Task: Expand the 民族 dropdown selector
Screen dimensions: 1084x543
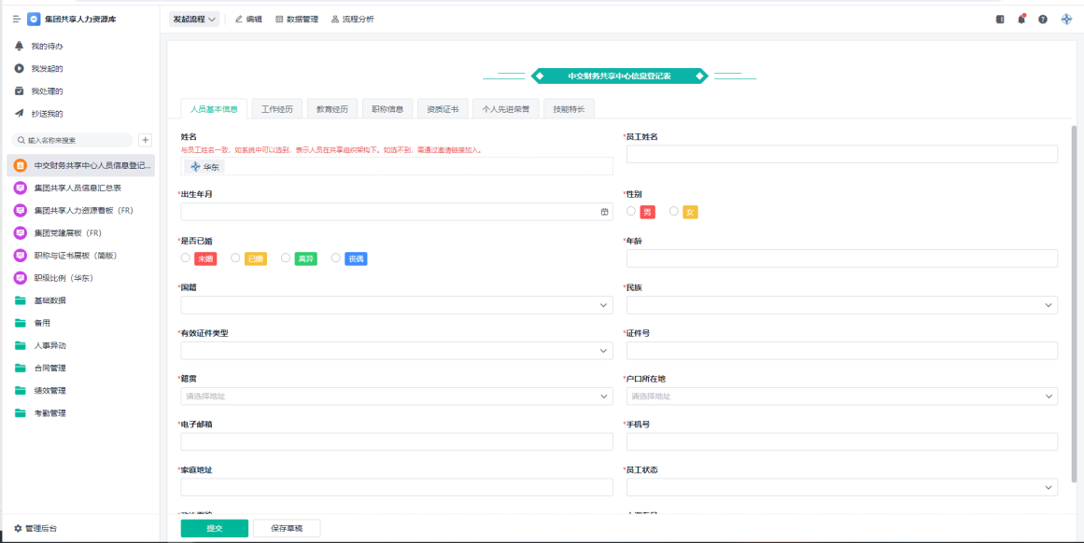Action: [x=841, y=305]
